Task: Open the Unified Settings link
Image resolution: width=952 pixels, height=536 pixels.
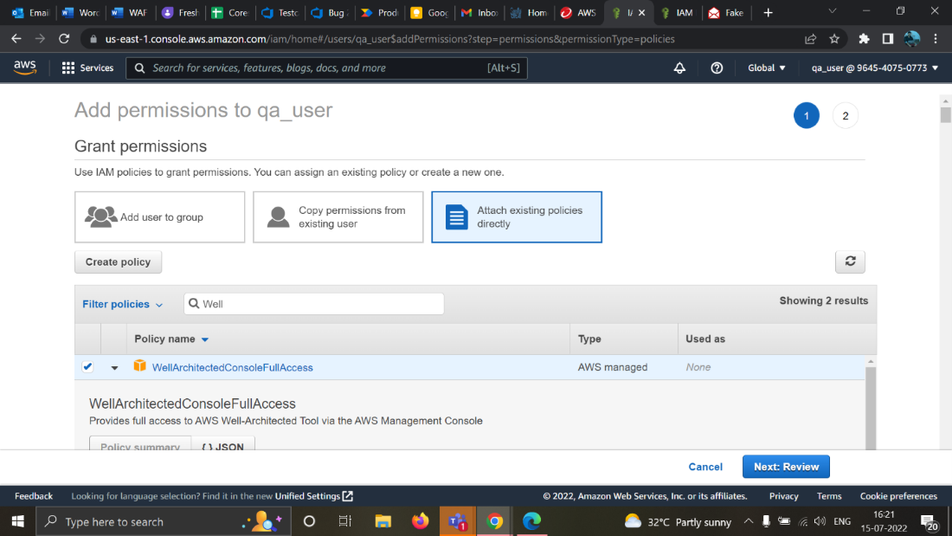Action: coord(314,496)
